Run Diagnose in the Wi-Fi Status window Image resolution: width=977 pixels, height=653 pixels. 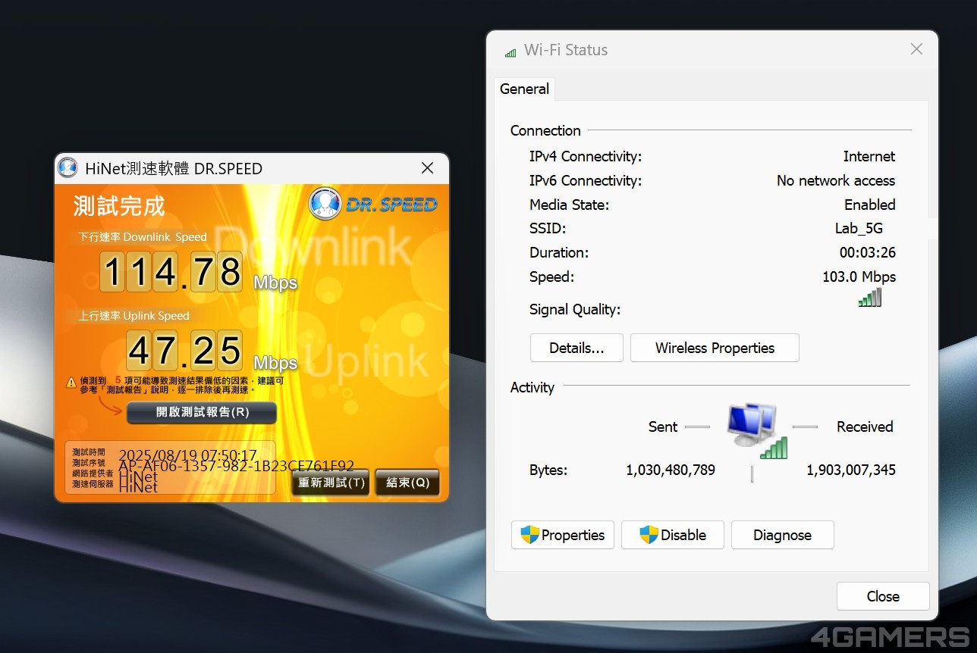pos(783,535)
